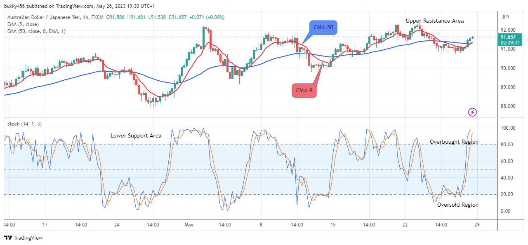Click the Lower Support Area annotation

136,135
